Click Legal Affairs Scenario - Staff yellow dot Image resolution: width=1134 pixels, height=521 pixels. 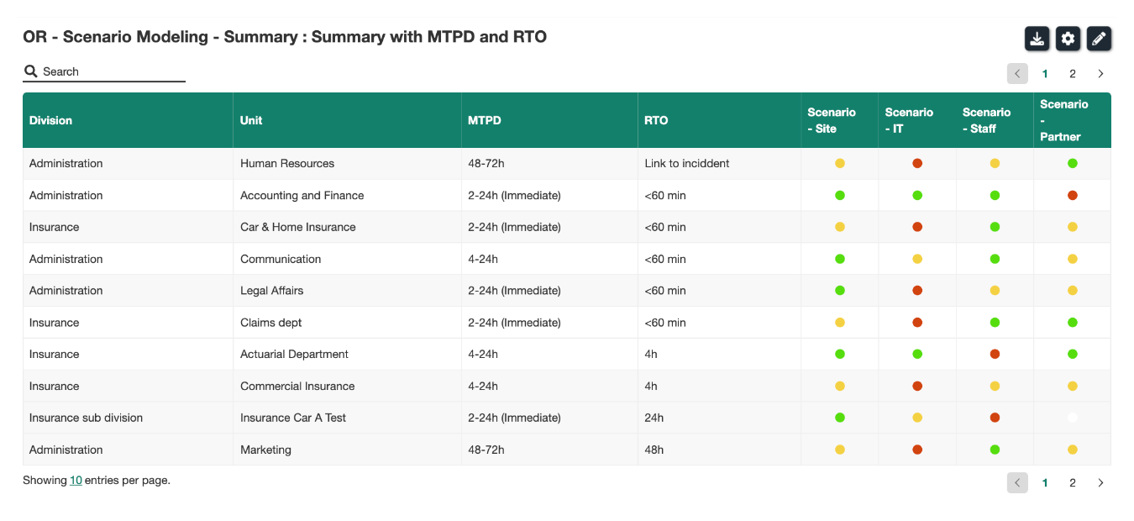point(995,291)
